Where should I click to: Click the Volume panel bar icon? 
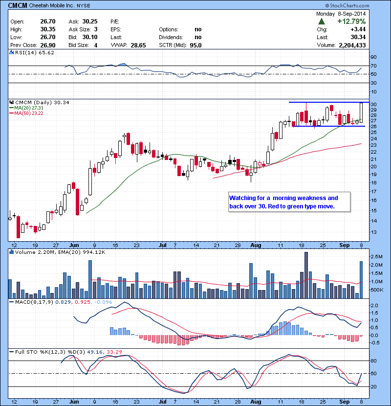click(x=11, y=252)
